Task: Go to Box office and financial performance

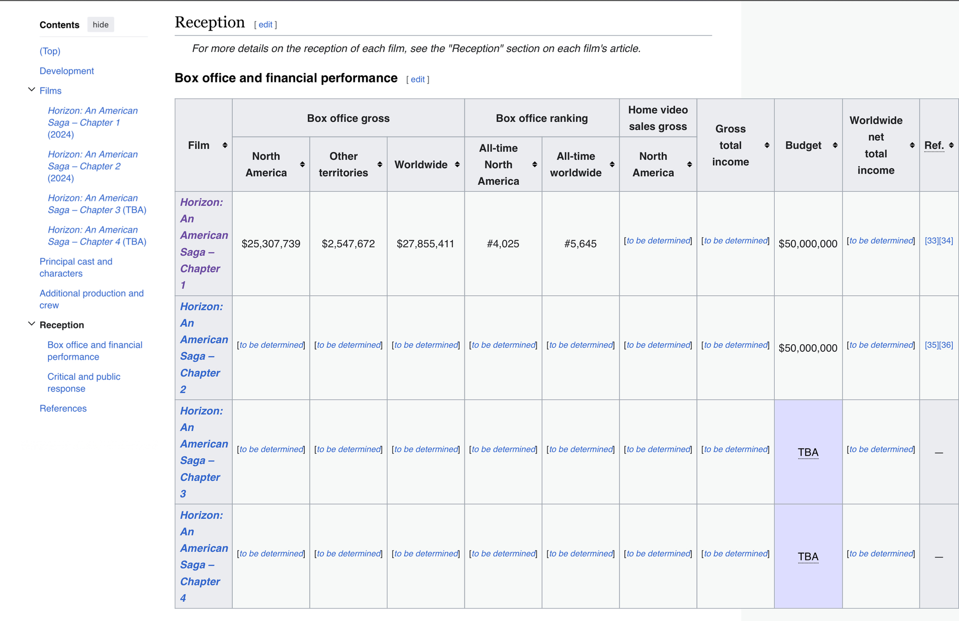Action: [x=95, y=351]
